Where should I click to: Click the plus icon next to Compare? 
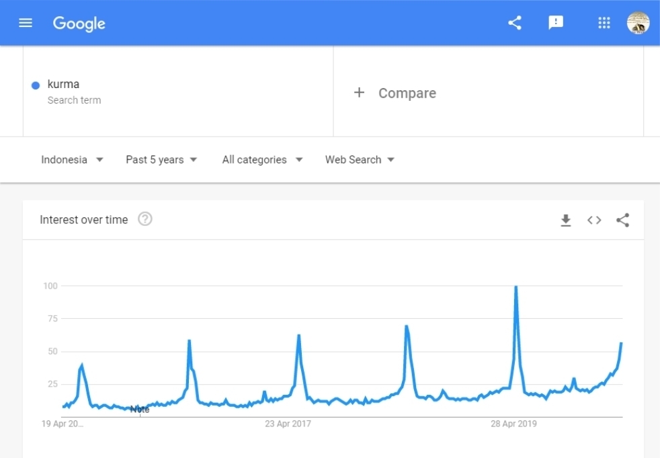359,93
